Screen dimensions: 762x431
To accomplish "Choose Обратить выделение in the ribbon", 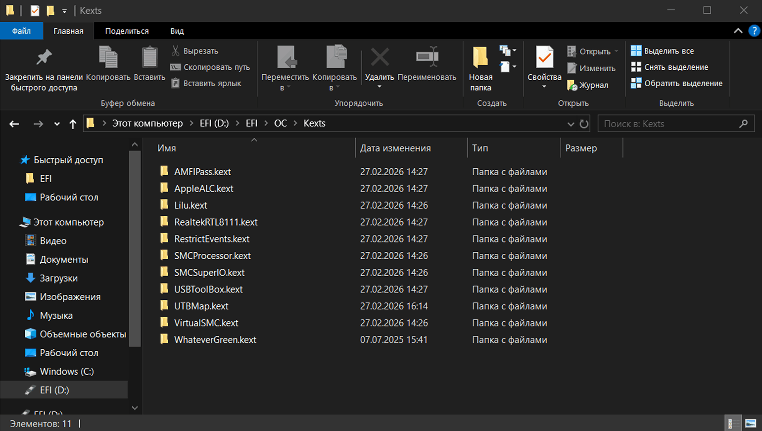I will pyautogui.click(x=677, y=83).
